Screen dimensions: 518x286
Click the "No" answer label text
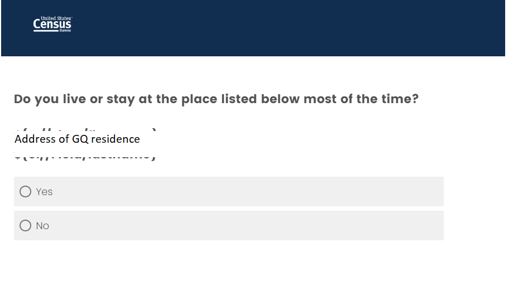click(42, 226)
